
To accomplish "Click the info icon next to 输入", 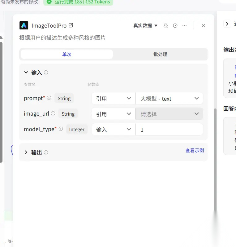I will coord(46,73).
